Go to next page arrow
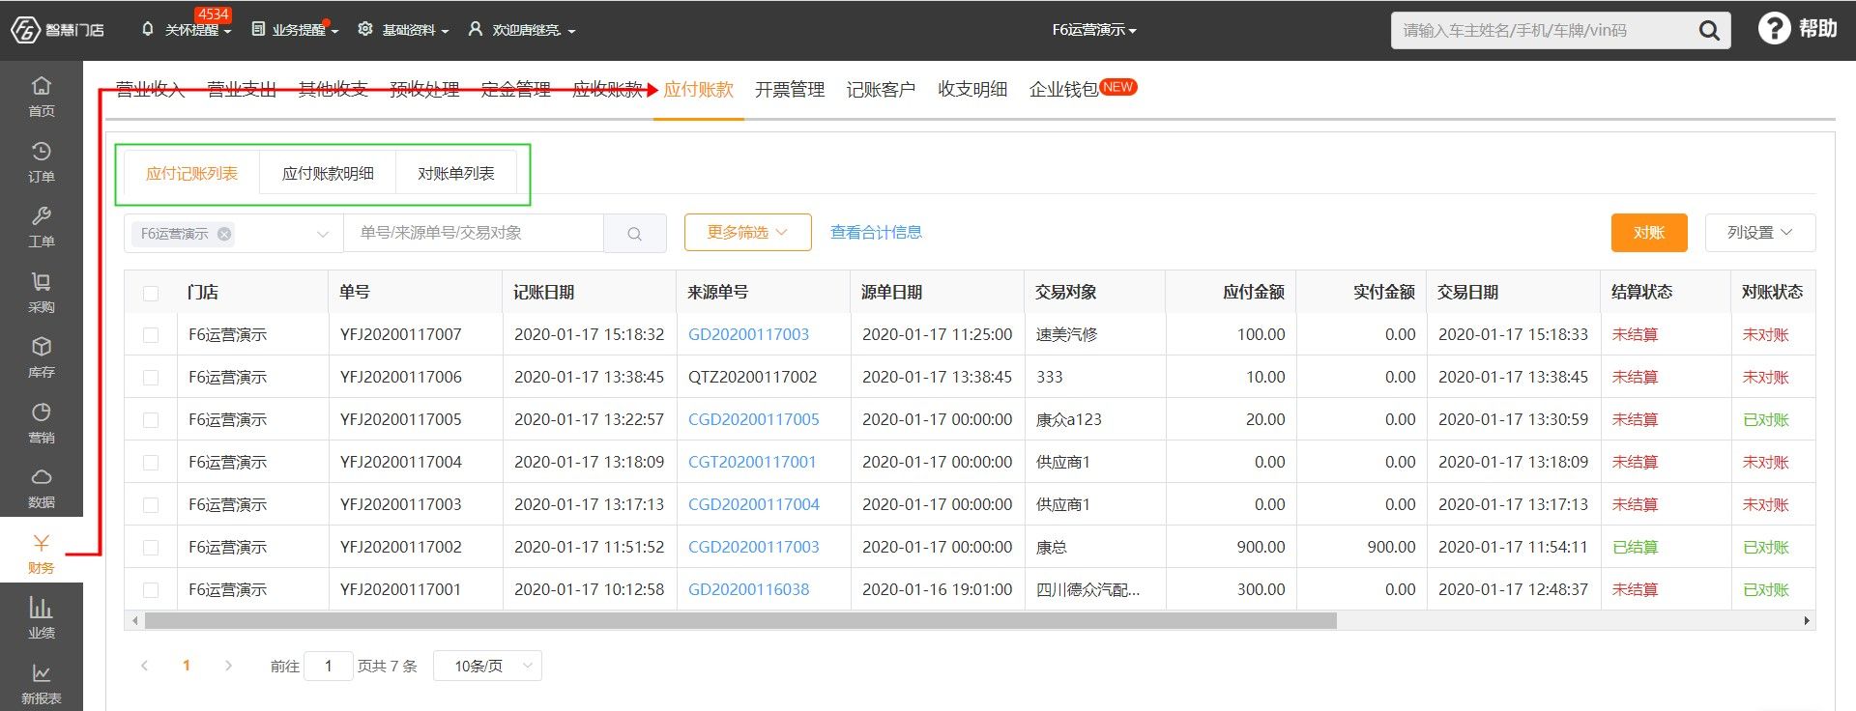Image resolution: width=1856 pixels, height=711 pixels. (228, 666)
